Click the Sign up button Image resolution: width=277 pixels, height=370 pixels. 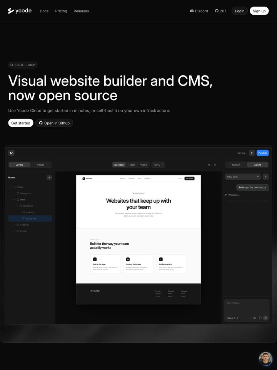[x=259, y=11]
